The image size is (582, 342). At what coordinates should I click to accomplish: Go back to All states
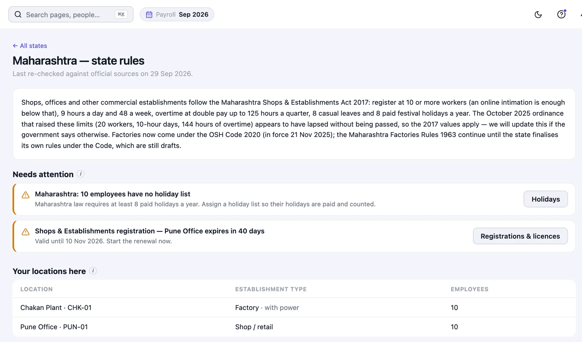pyautogui.click(x=30, y=46)
